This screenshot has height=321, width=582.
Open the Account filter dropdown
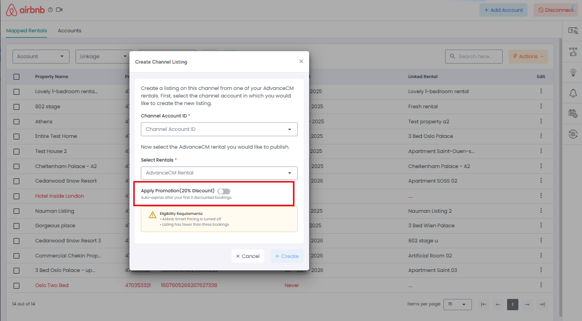tap(41, 57)
